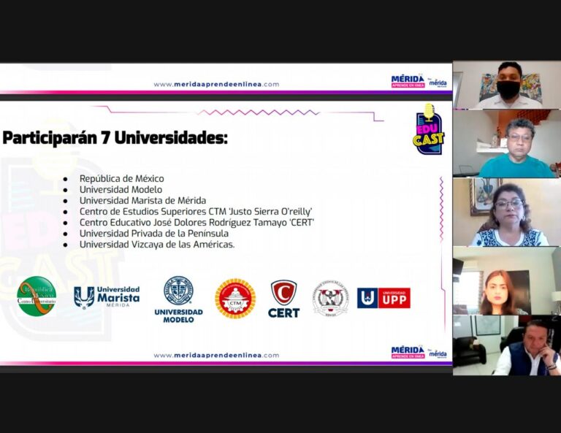This screenshot has width=561, height=433.
Task: Select the red CTM gear logo
Action: [234, 299]
